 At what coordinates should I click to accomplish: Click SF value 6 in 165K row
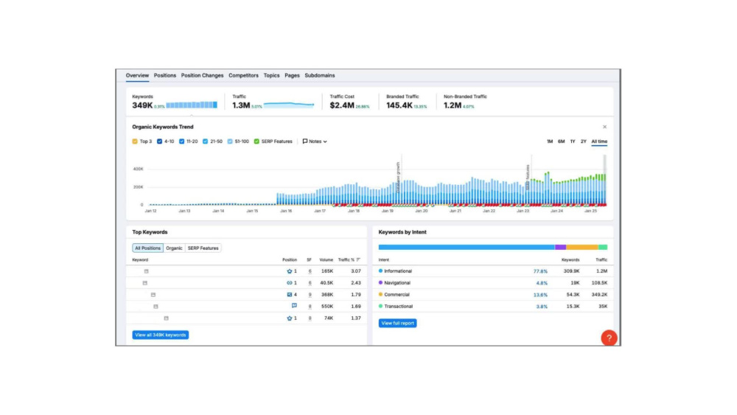(x=310, y=271)
